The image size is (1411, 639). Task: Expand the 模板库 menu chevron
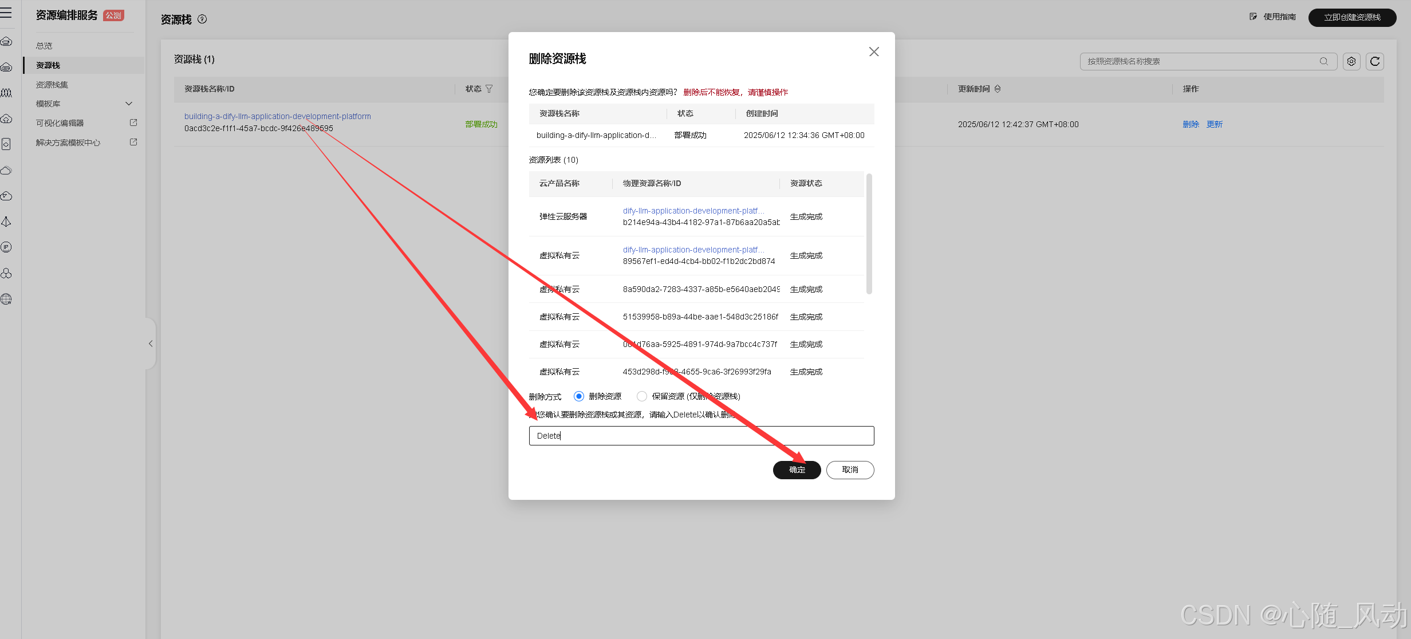pyautogui.click(x=129, y=104)
